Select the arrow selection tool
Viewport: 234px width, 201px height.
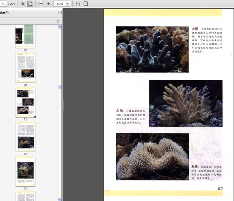tap(23, 4)
